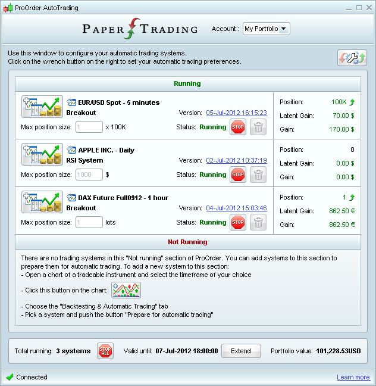Screen dimensions: 376x386
Task: Click DAX Future max position size field
Action: click(89, 222)
